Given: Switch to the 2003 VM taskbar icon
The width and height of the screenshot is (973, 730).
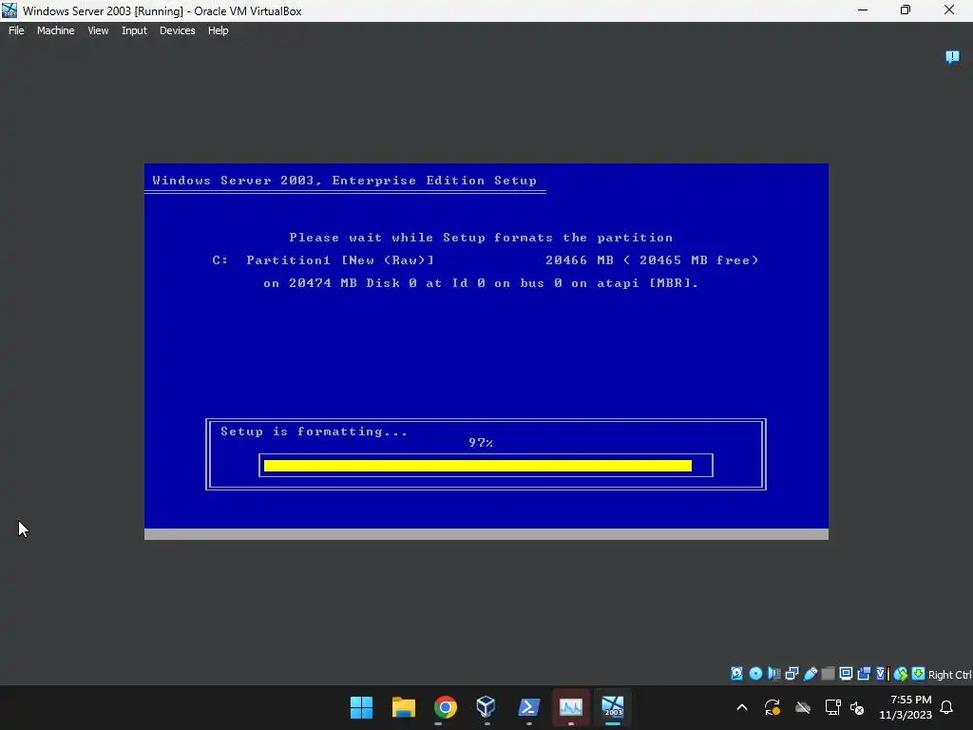Looking at the screenshot, I should point(613,707).
